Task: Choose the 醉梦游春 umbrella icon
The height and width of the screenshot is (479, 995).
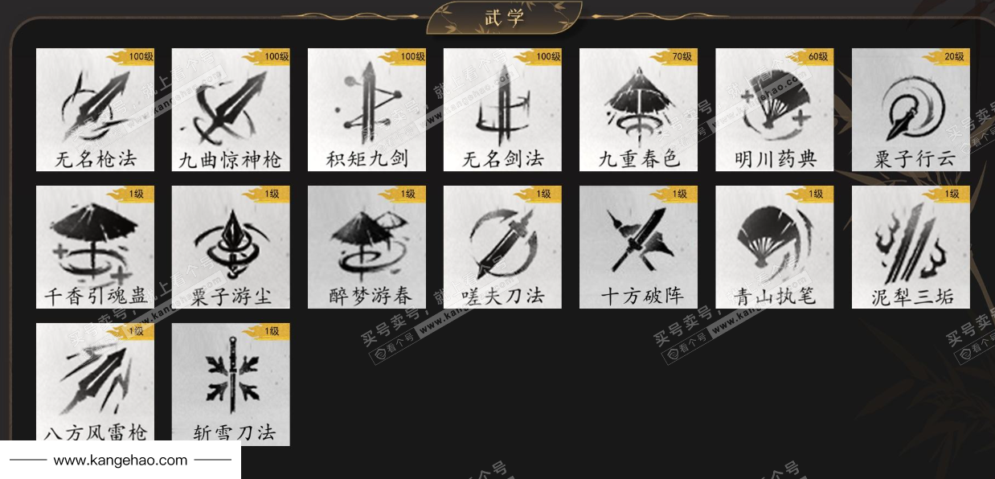Action: (x=366, y=248)
